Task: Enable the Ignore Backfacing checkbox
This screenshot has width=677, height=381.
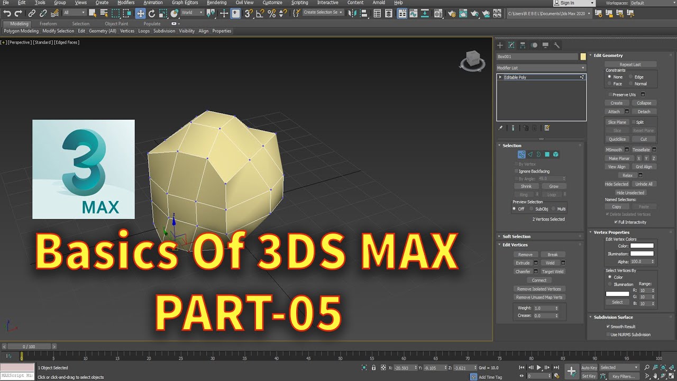Action: click(x=517, y=171)
